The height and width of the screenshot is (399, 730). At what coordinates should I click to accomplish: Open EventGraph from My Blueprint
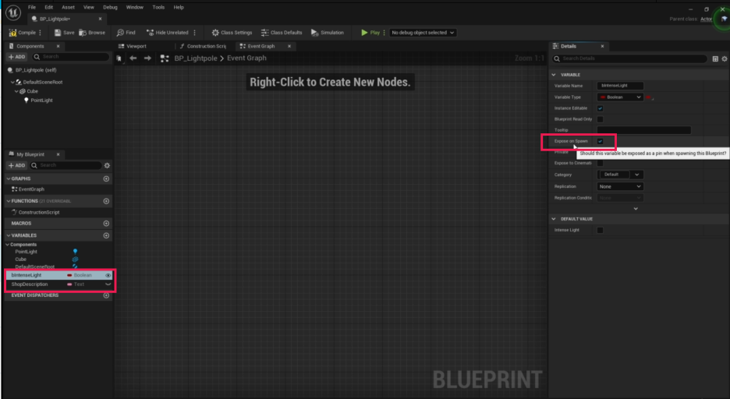[28, 189]
